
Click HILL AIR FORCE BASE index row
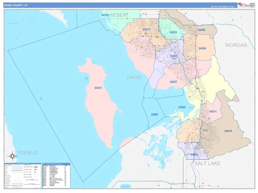[54, 180]
